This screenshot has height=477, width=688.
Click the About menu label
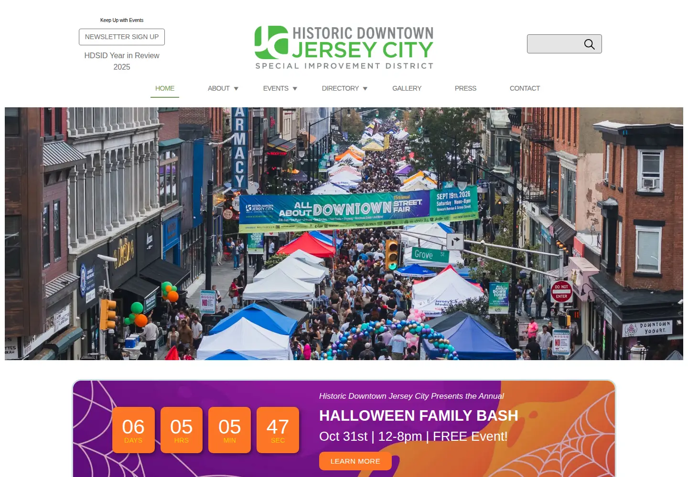[x=219, y=88]
